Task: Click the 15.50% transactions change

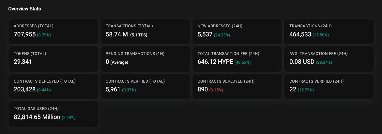Action: 321,35
